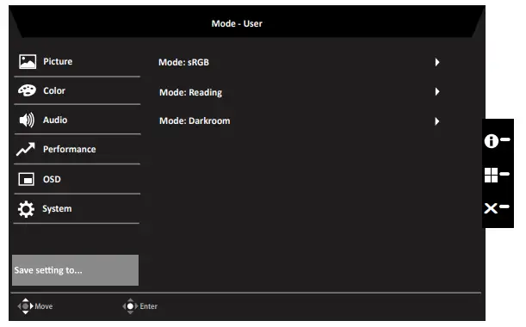Click the Audio speaker icon

[27, 120]
